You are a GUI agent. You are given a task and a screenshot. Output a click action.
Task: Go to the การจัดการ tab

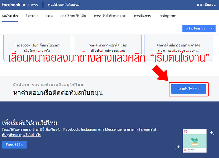[142, 16]
